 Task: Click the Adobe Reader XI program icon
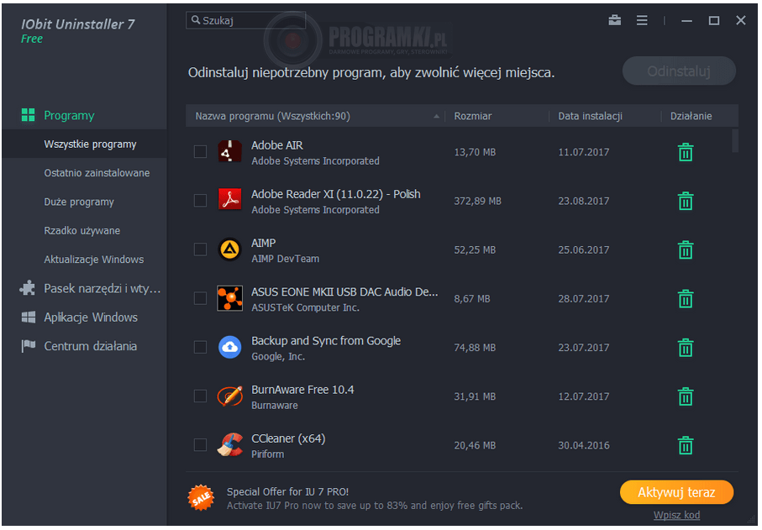(230, 201)
